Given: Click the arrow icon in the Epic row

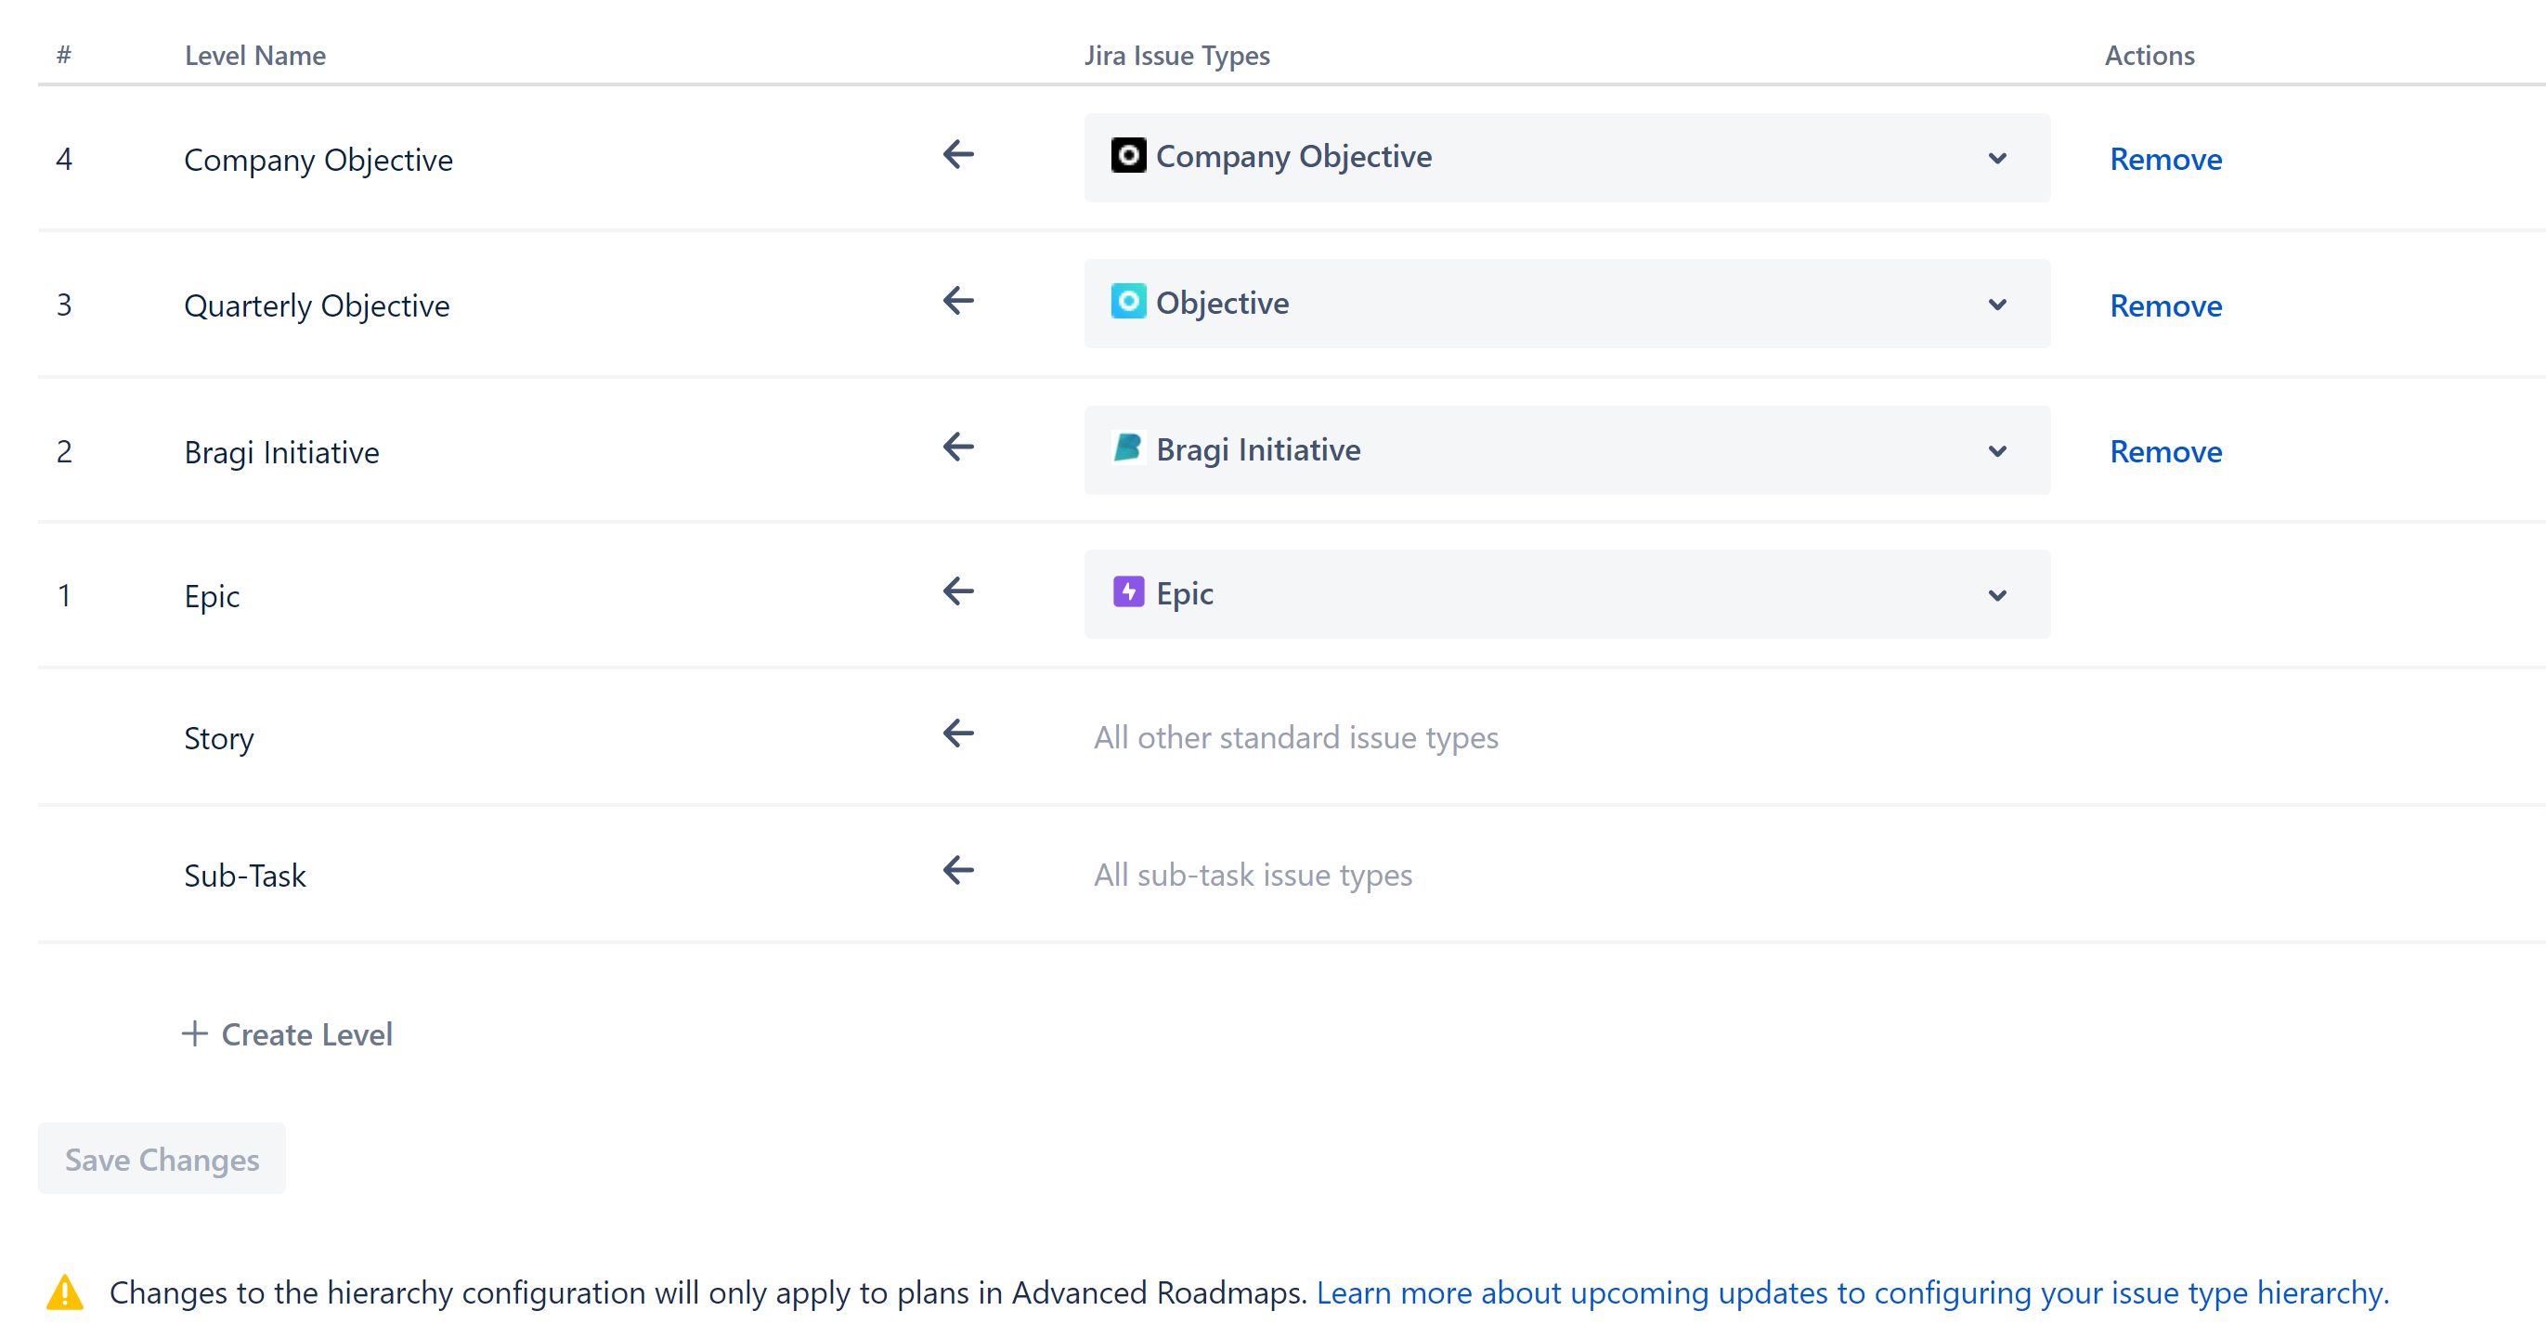Looking at the screenshot, I should pyautogui.click(x=957, y=592).
